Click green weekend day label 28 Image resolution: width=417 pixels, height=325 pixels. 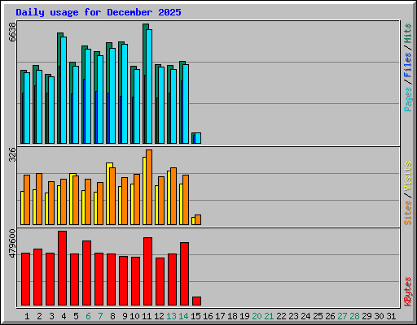pyautogui.click(x=354, y=316)
